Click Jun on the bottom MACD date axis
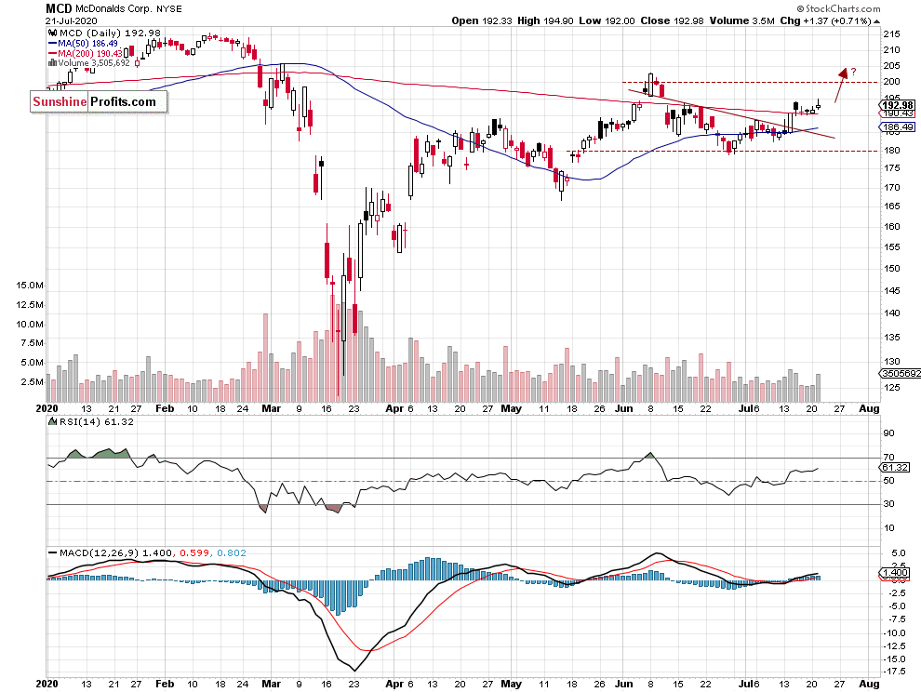Screen dimensions: 921x692 tap(624, 684)
